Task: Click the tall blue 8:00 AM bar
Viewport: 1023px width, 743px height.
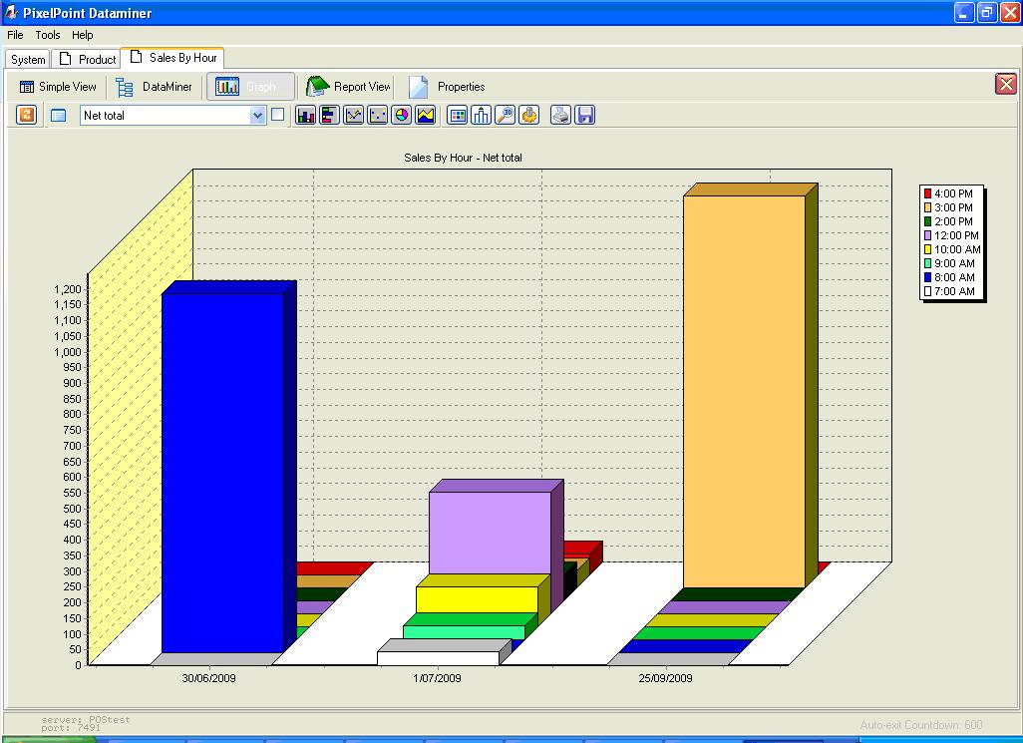Action: (221, 469)
